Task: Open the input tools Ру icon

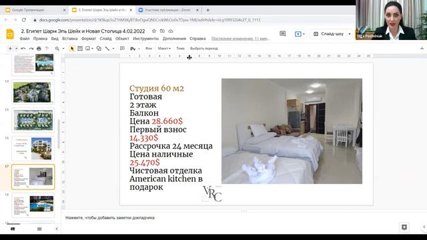Action: pos(133,49)
